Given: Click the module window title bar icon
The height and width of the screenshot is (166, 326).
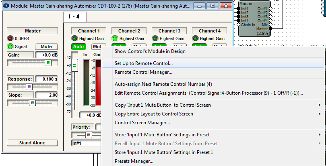Looking at the screenshot, I should pyautogui.click(x=6, y=6).
